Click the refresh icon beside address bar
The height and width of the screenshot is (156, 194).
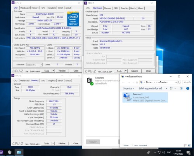179,82
